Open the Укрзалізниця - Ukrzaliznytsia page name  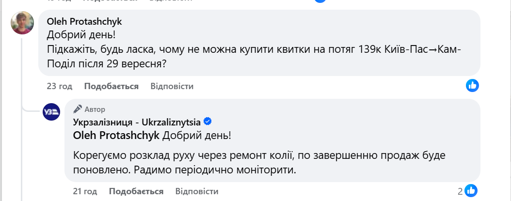[137, 122]
